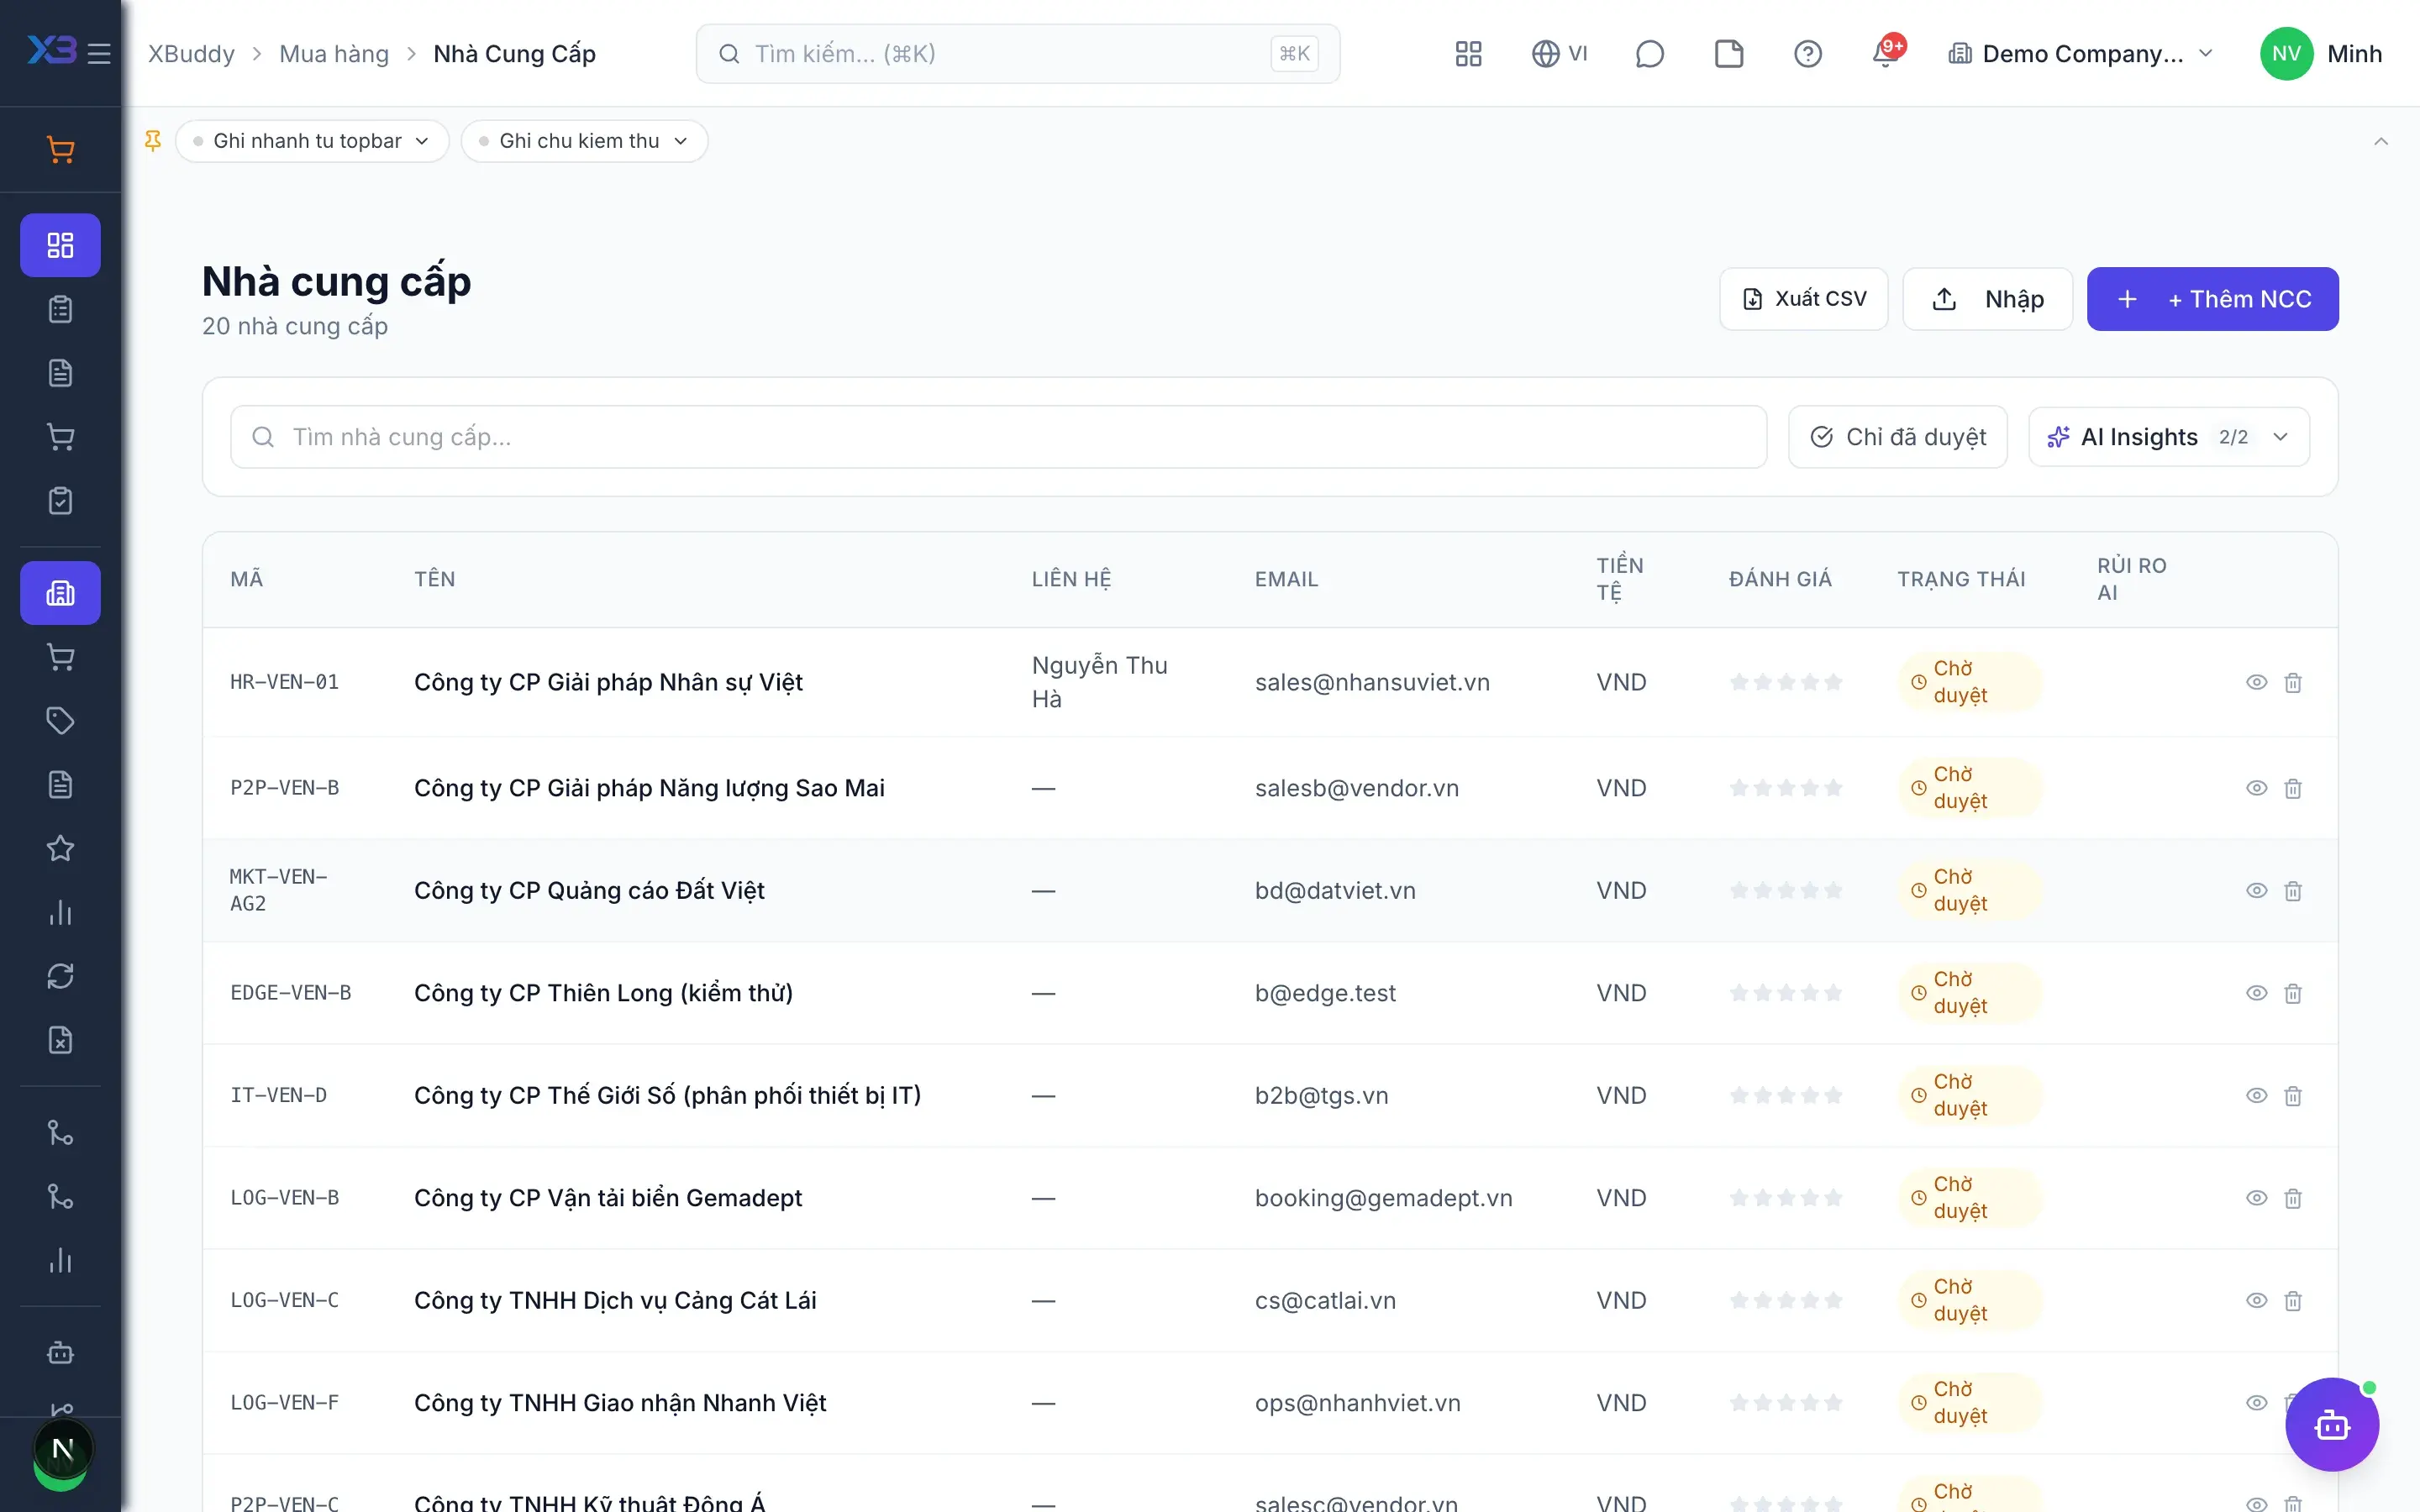View vendor HR-VEN-01 using eye icon
The image size is (2420, 1512).
2256,682
